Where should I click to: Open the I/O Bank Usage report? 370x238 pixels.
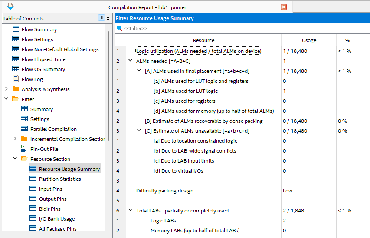[57, 219]
